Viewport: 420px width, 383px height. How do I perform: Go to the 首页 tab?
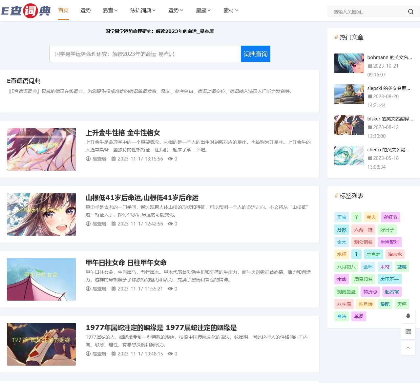click(63, 11)
